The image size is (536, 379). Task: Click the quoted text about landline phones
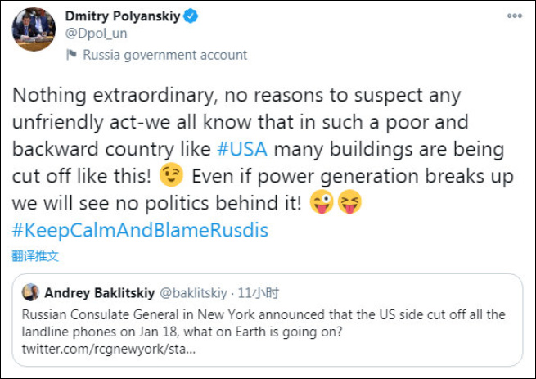pos(263,323)
